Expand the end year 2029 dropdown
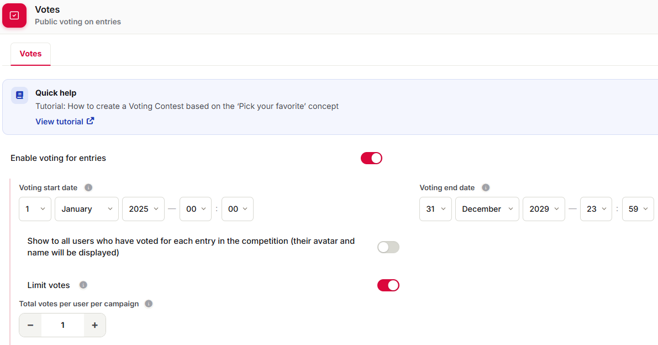This screenshot has height=345, width=658. [544, 209]
